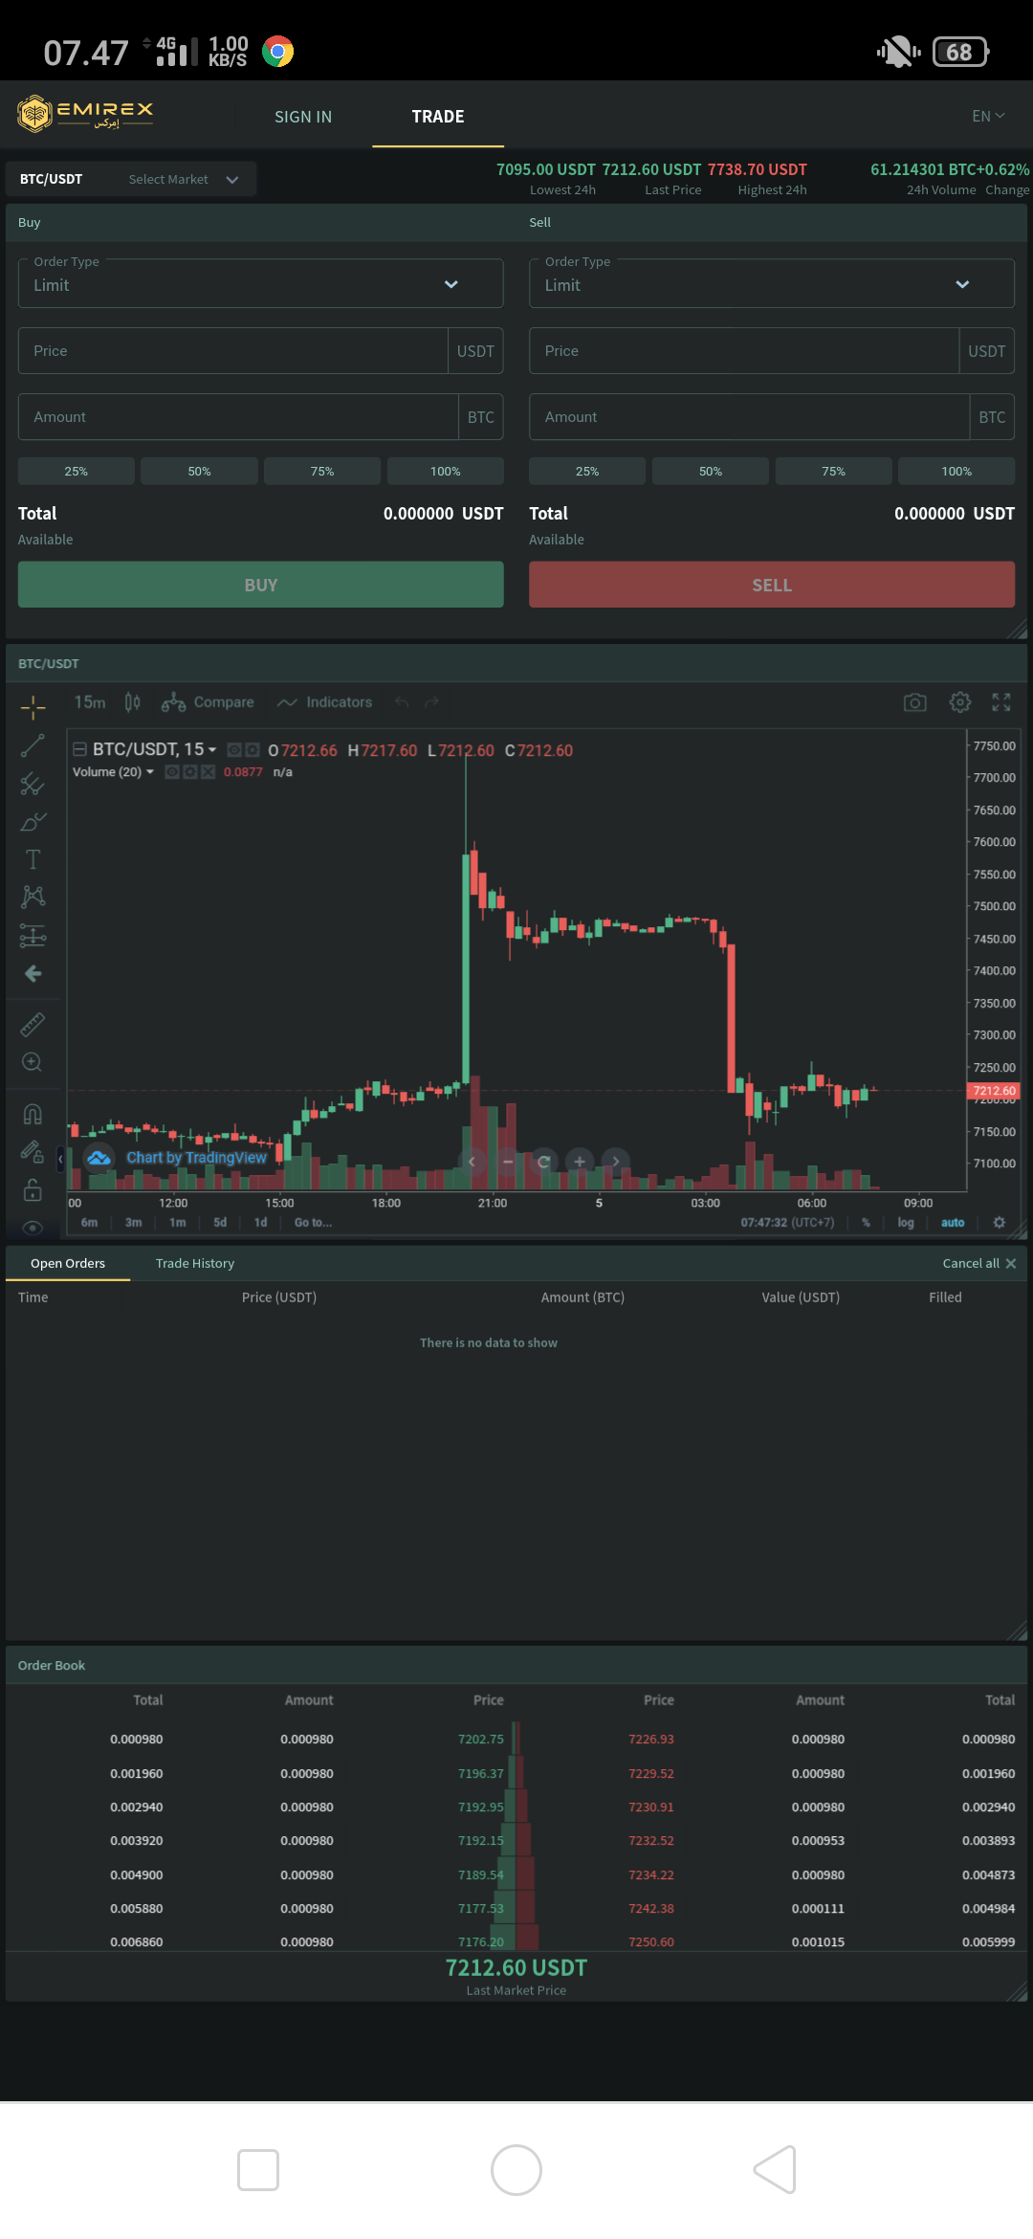Screen dimensions: 1033x2239
Task: Remove the Volume indicator with X
Action: coord(208,772)
